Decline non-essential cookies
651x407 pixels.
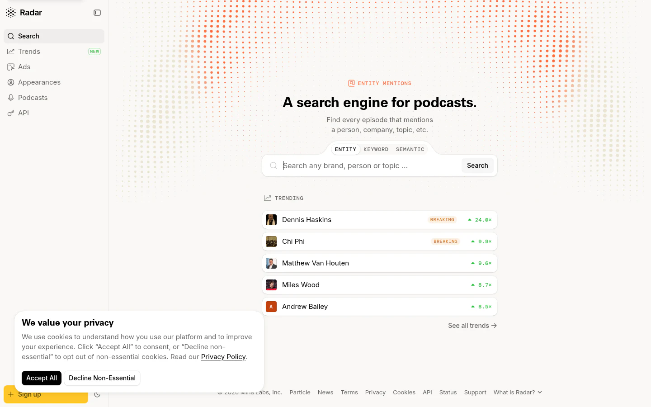[102, 378]
